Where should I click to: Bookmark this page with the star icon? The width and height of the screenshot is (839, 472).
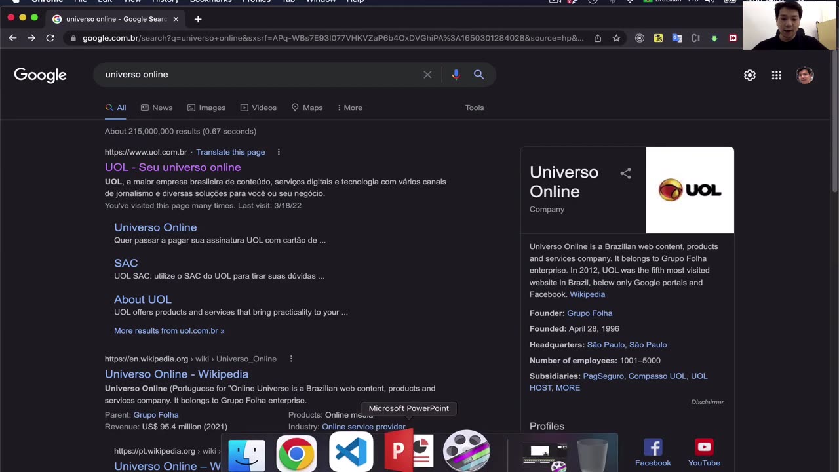tap(616, 38)
